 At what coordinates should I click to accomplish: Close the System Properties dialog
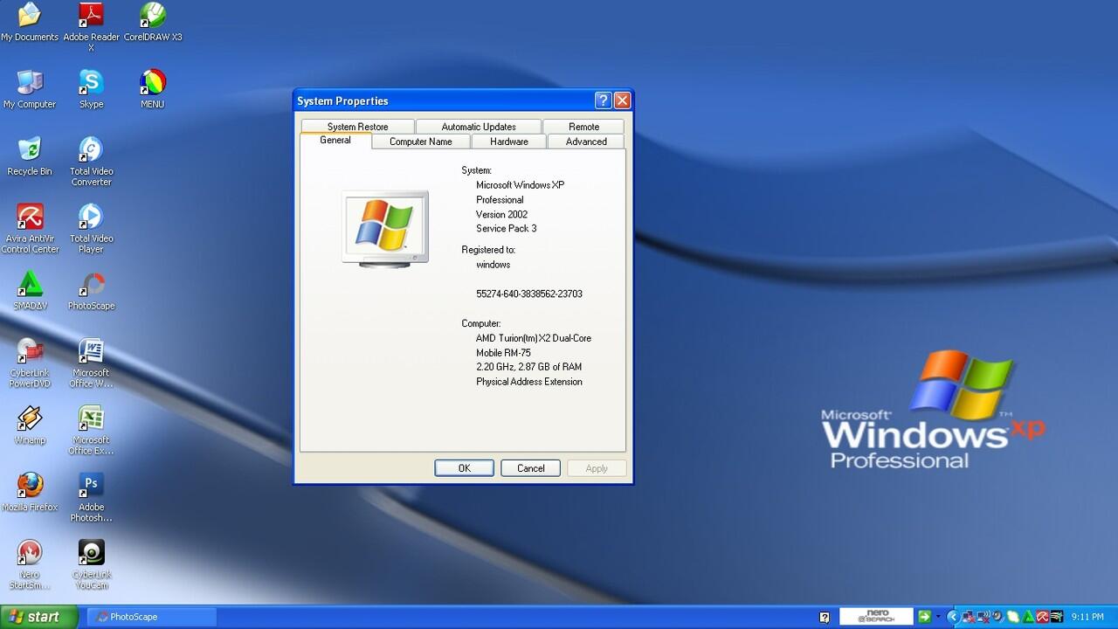tap(622, 100)
